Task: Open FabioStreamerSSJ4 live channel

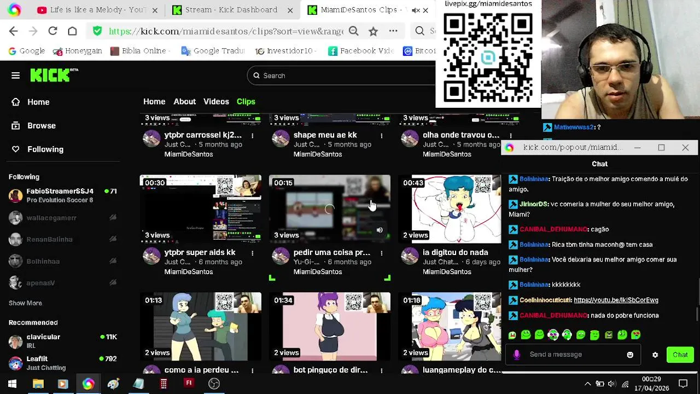Action: [x=63, y=195]
